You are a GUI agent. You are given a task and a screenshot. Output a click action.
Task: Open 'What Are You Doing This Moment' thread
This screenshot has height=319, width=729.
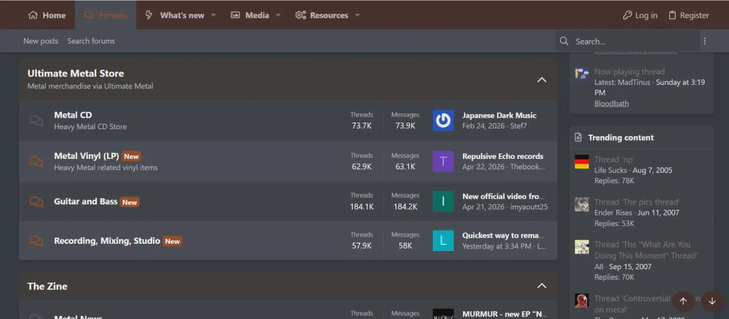tap(646, 250)
